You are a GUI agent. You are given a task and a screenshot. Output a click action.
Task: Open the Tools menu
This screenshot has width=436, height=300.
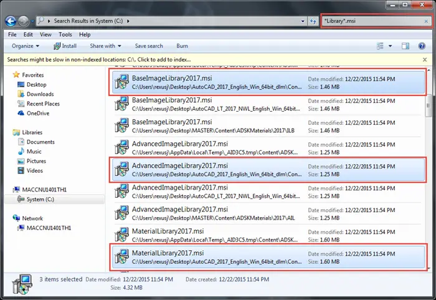pos(65,34)
